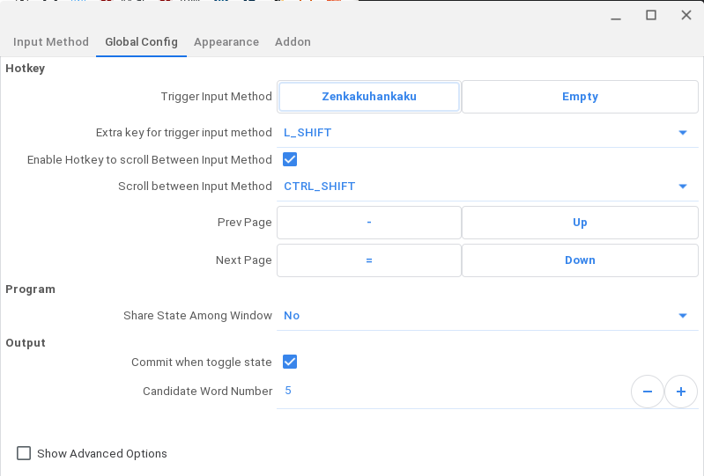Click the CTRL_SHIFT dropdown arrow icon
704x476 pixels.
(x=683, y=187)
